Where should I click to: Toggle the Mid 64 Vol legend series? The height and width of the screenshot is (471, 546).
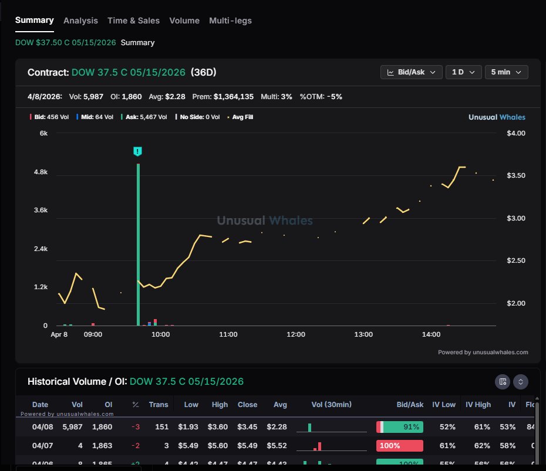(x=95, y=117)
